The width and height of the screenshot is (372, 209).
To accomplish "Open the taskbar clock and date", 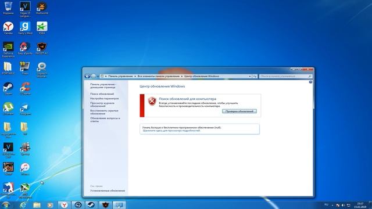I will point(360,205).
